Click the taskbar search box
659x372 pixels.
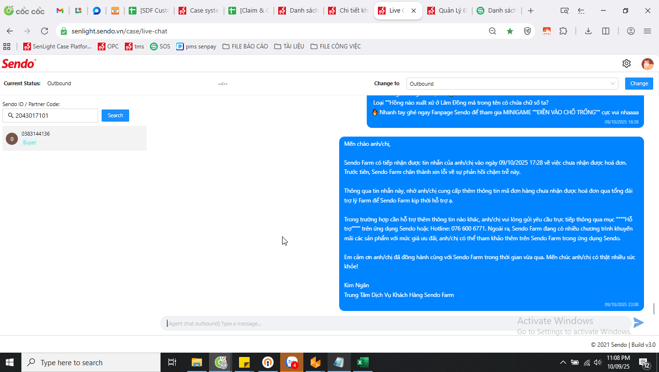[x=91, y=362]
